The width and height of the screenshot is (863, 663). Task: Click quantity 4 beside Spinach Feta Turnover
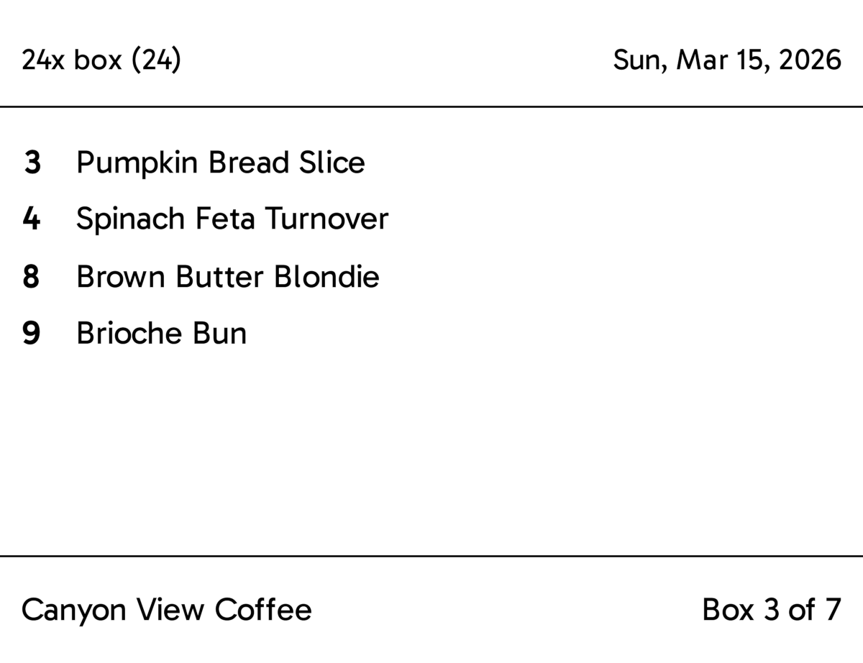32,219
